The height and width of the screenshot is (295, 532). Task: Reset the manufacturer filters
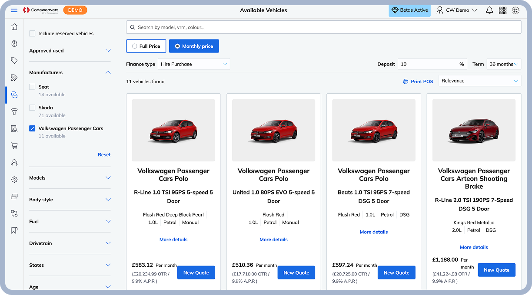pos(104,155)
